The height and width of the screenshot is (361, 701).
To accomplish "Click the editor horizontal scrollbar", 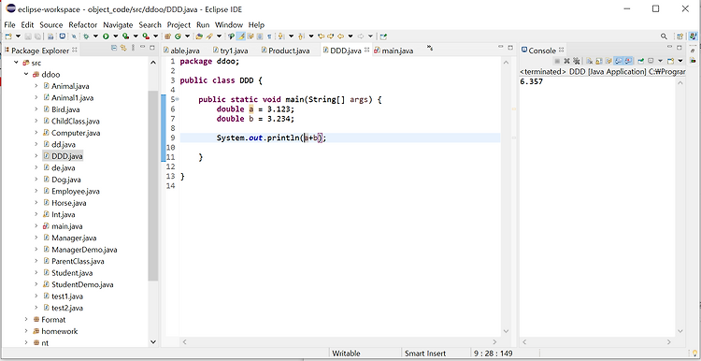I will point(340,341).
